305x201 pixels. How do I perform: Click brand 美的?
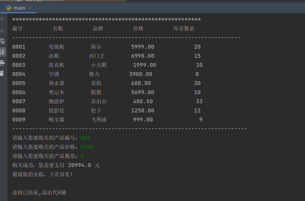[96, 83]
